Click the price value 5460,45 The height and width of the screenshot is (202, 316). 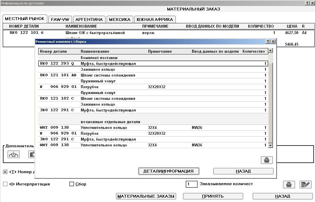click(292, 44)
